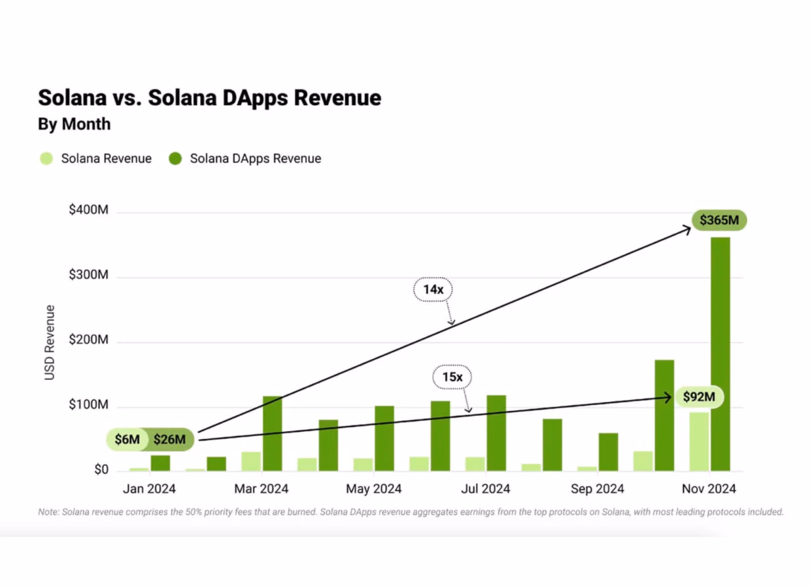The width and height of the screenshot is (810, 587).
Task: Click the chart title "Solana vs. Solana DApps Revenue"
Action: pyautogui.click(x=210, y=97)
